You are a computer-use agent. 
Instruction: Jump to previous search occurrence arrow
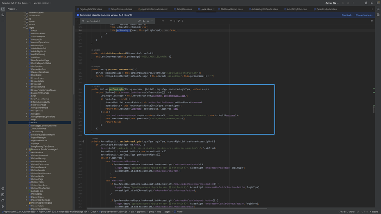point(171,21)
